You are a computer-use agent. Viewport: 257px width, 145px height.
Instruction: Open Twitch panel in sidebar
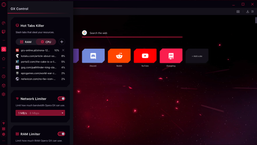3,31
